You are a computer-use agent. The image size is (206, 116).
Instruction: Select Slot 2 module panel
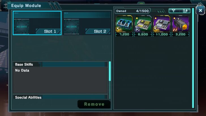(87, 23)
